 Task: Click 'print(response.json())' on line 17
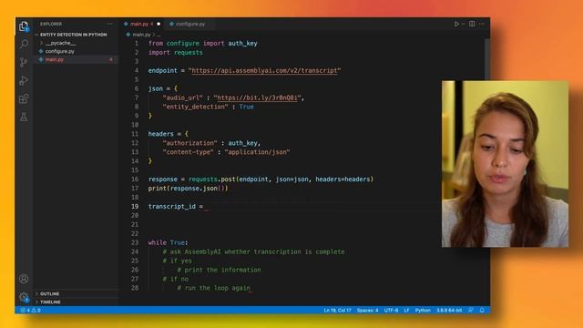pyautogui.click(x=189, y=189)
